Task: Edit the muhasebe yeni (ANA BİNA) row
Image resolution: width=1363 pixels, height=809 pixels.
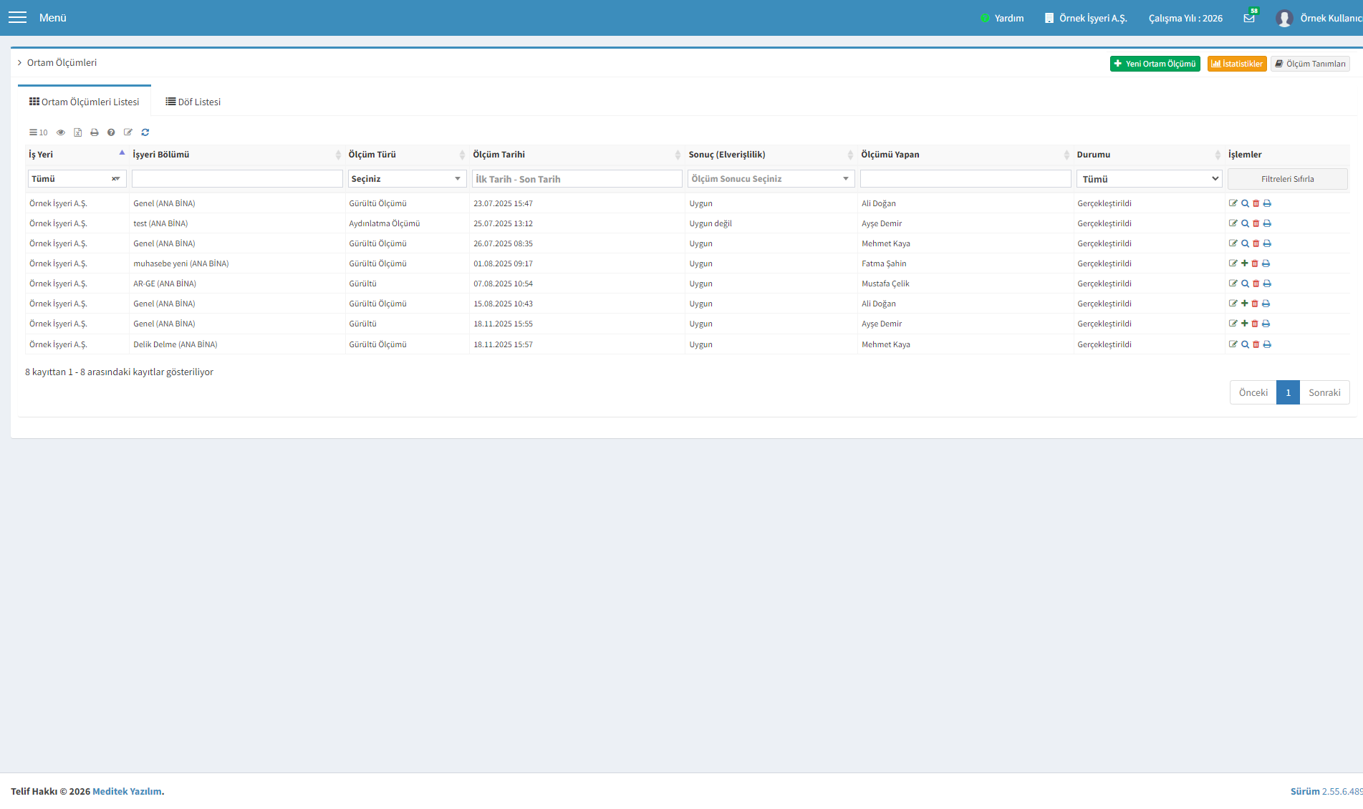Action: (1233, 263)
